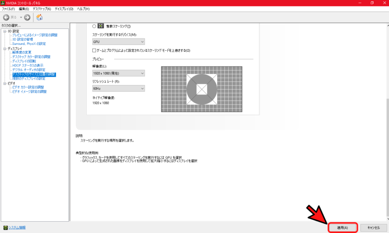This screenshot has width=389, height=233.
Task: Click the scrollbar up arrow at top right
Action: click(388, 25)
